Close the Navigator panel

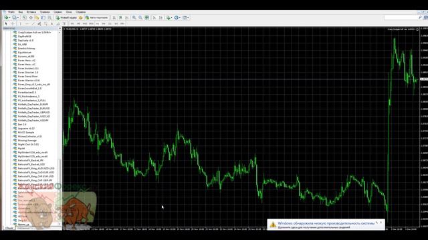tap(60, 28)
